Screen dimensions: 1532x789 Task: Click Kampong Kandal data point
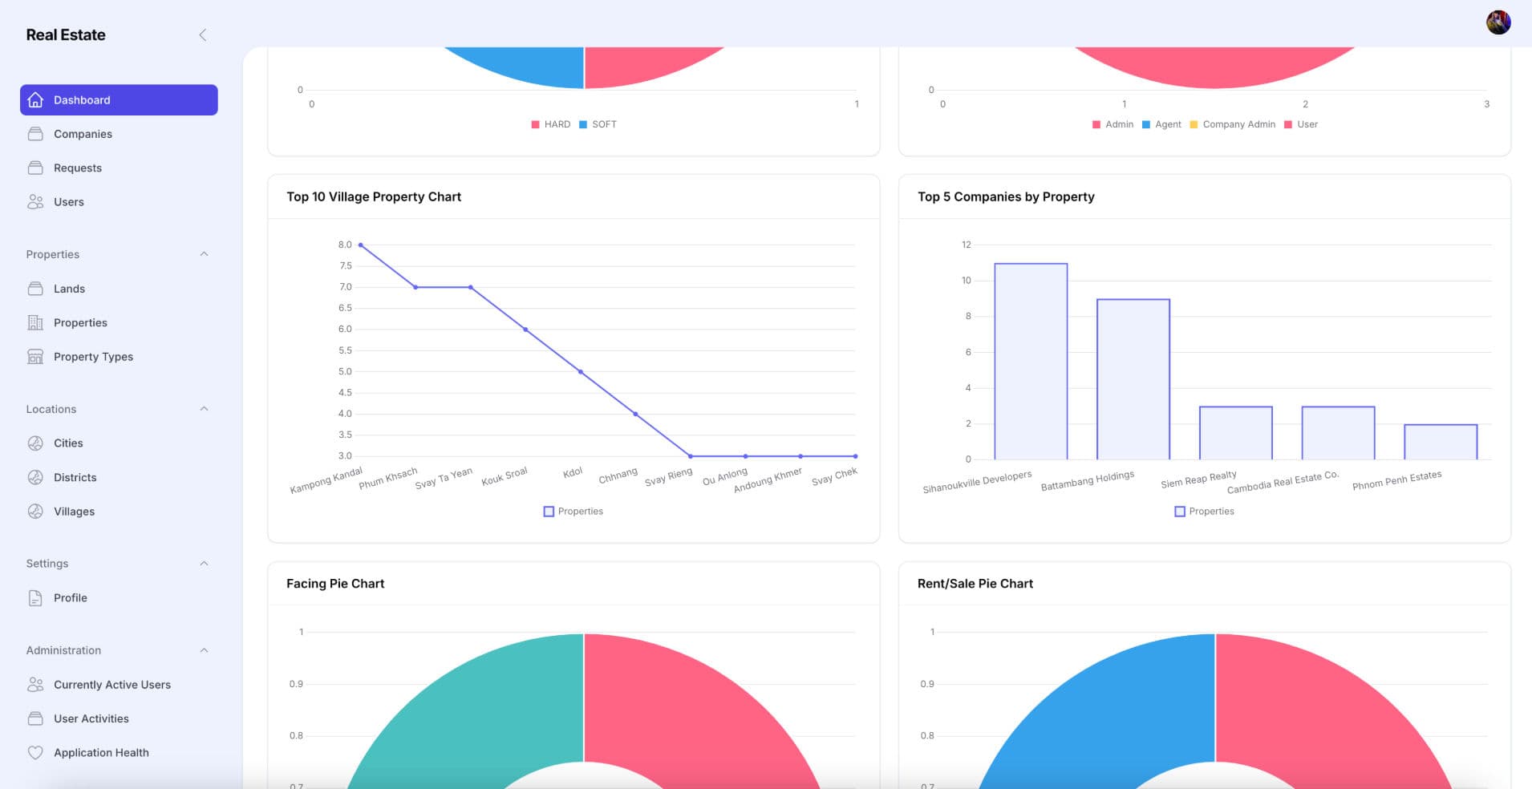tap(361, 245)
